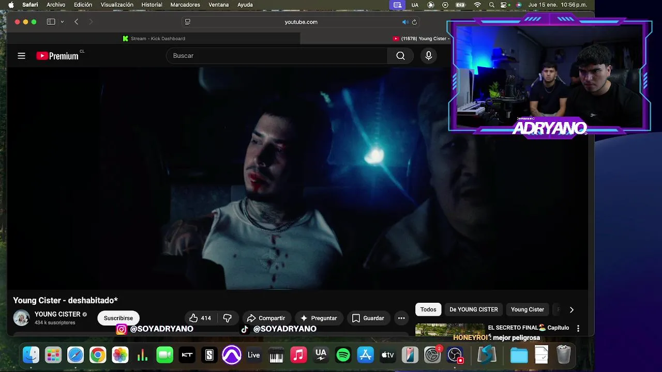Image resolution: width=662 pixels, height=372 pixels.
Task: Open the Marcadores menu
Action: click(x=185, y=5)
